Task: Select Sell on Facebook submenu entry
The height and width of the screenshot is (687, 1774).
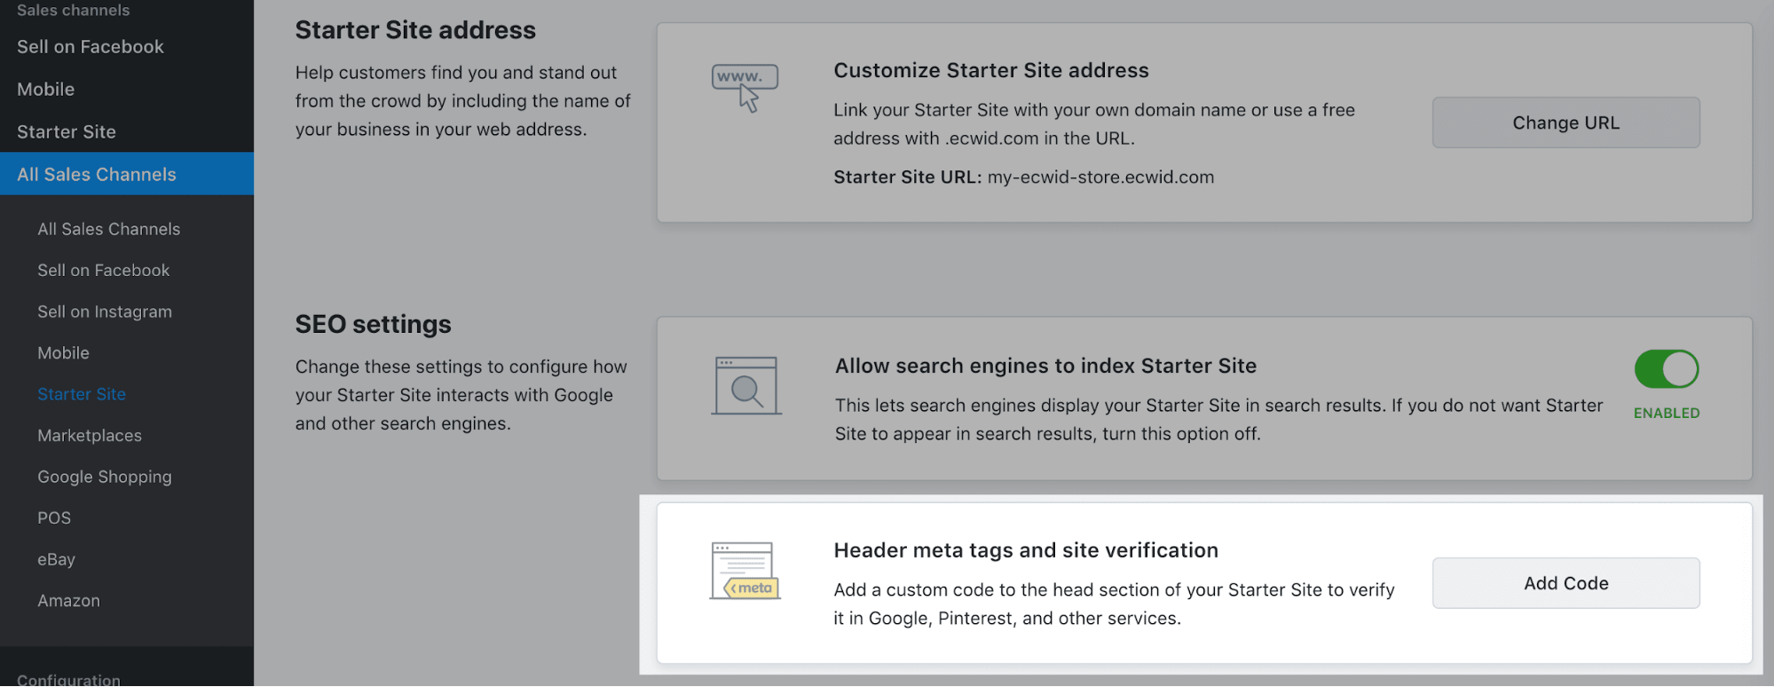Action: [x=103, y=271]
